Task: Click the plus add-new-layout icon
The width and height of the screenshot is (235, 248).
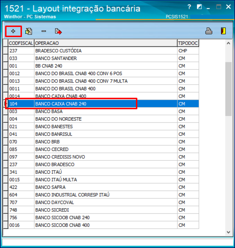Action: click(x=13, y=31)
